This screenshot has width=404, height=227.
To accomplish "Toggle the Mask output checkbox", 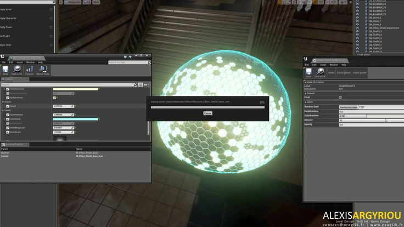I will [x=340, y=97].
